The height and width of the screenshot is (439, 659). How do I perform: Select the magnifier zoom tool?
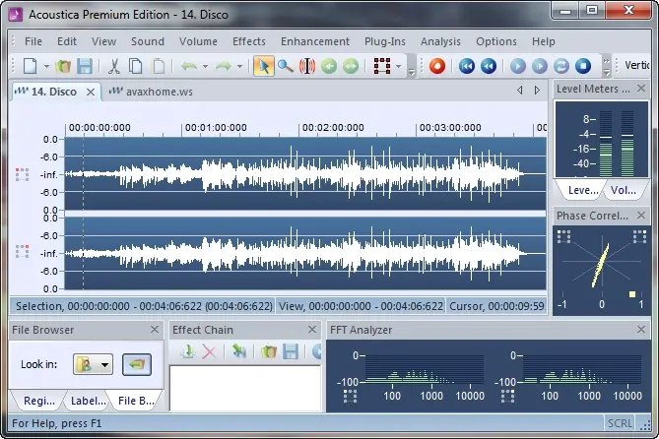pyautogui.click(x=286, y=66)
